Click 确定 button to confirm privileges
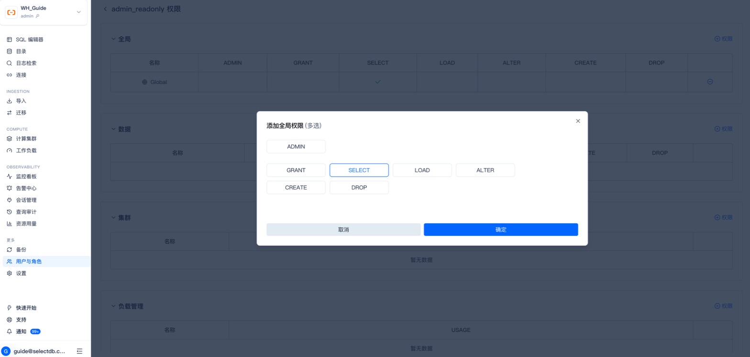This screenshot has width=750, height=357. (x=501, y=230)
